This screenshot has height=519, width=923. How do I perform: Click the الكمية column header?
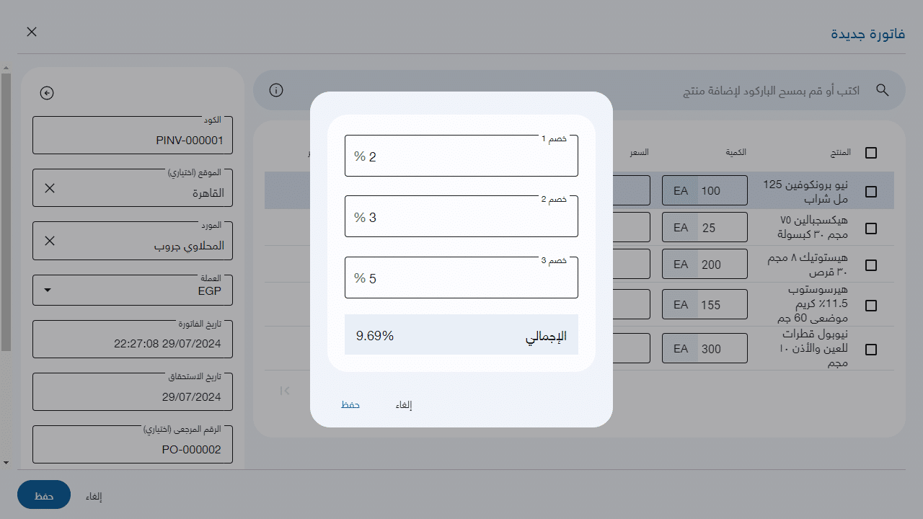pos(736,152)
